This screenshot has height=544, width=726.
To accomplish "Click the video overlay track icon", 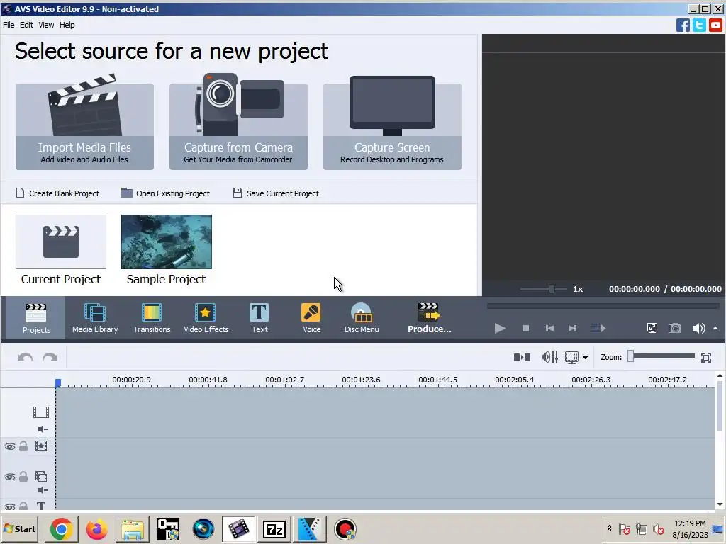I will (x=40, y=477).
